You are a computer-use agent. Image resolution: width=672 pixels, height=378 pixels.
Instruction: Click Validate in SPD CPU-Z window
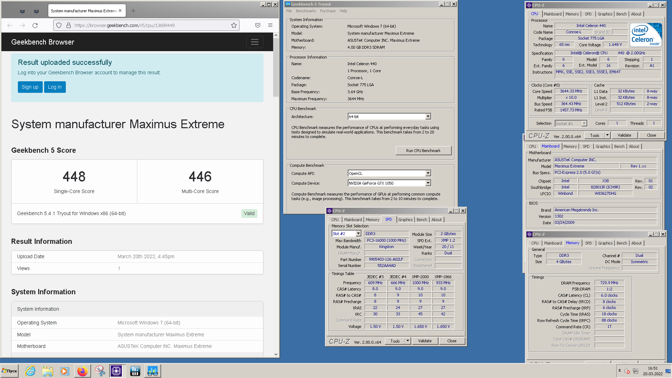click(x=425, y=341)
